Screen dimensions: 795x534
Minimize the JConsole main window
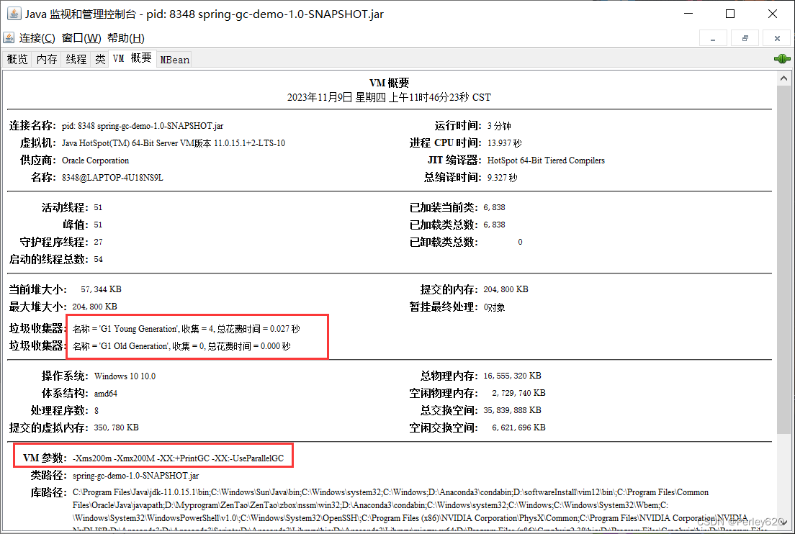(688, 14)
